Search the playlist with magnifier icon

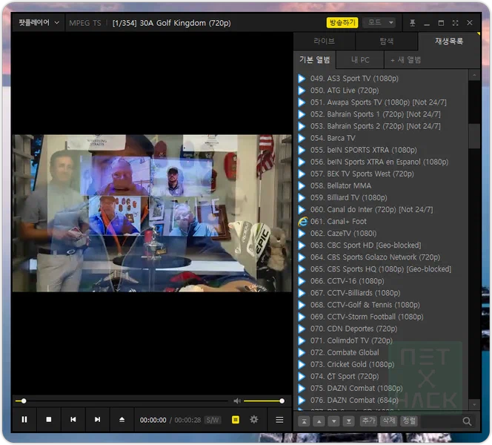pyautogui.click(x=467, y=421)
